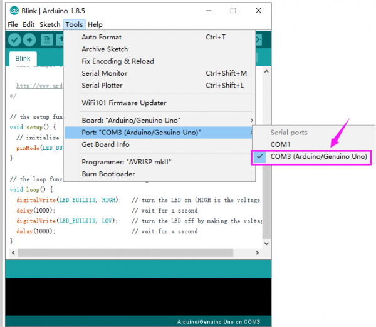Viewport: 376px width, 327px height.
Task: Close the open Tools menu
Action: point(74,24)
